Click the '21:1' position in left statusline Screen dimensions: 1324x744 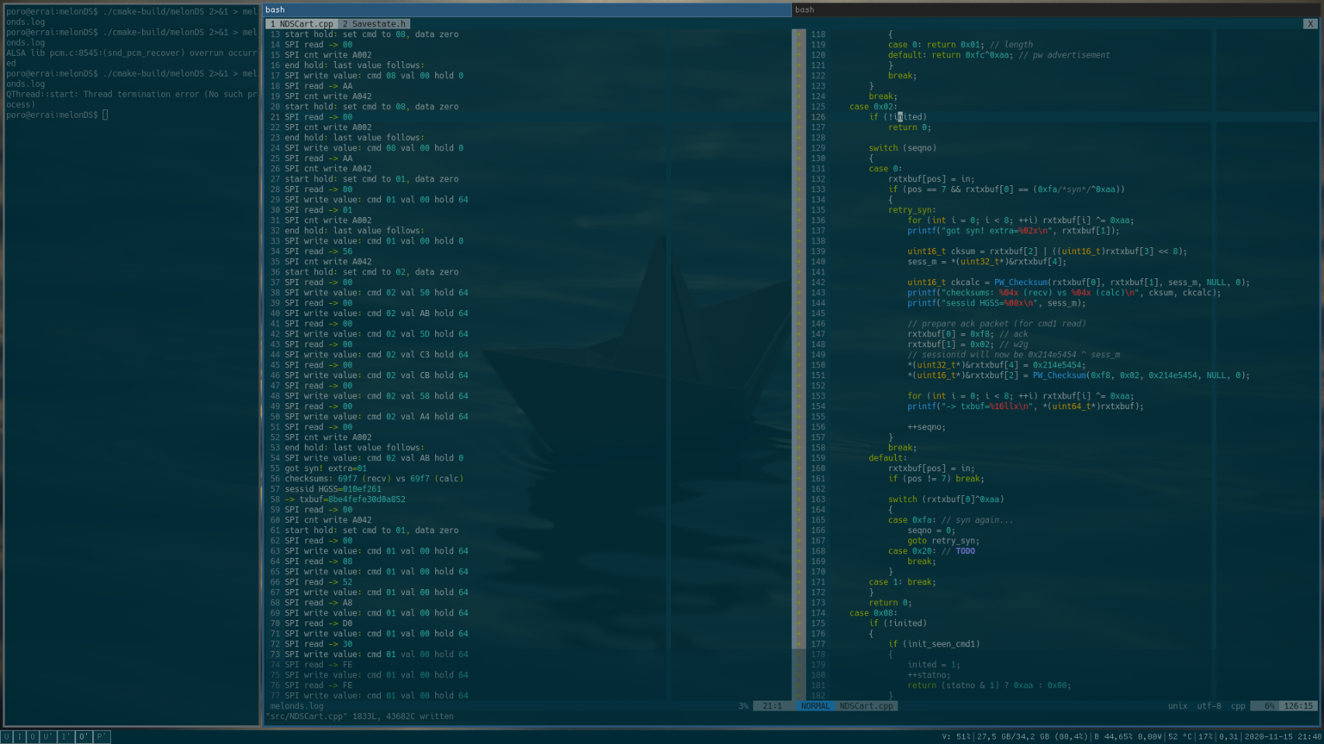tap(772, 706)
